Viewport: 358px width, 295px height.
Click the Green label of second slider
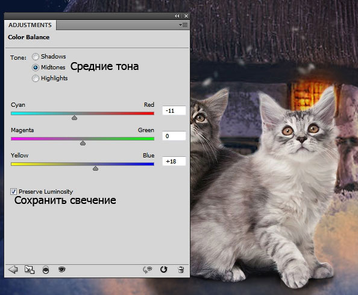pos(146,130)
